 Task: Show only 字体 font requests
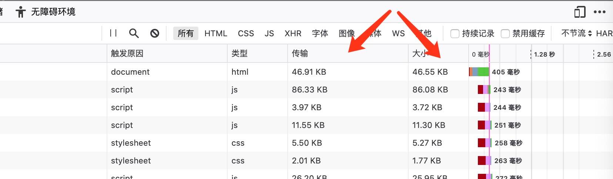coord(320,33)
